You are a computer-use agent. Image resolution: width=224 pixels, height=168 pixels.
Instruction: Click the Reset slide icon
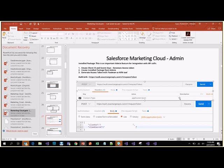tap(30, 36)
